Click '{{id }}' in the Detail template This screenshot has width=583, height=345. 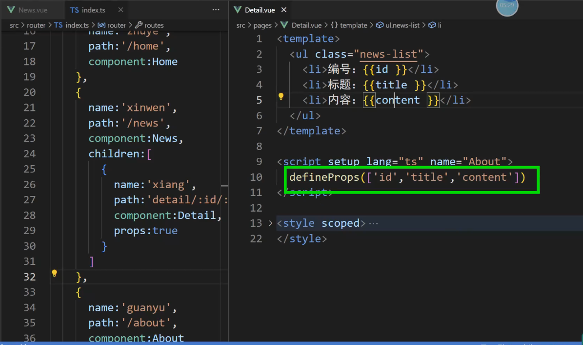385,69
